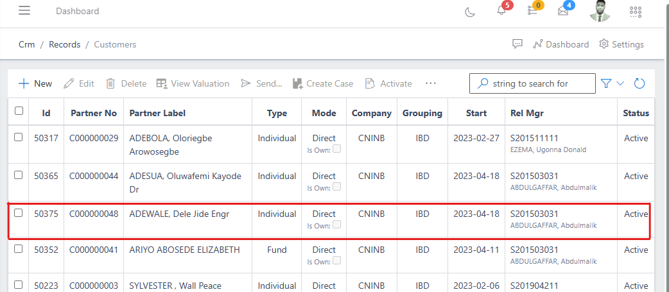Open mail inbox with 4 badge
669x292 pixels.
pos(563,11)
